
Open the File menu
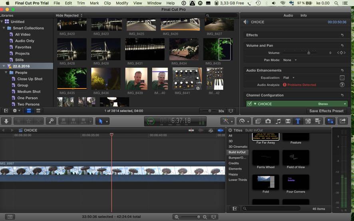coord(57,3)
